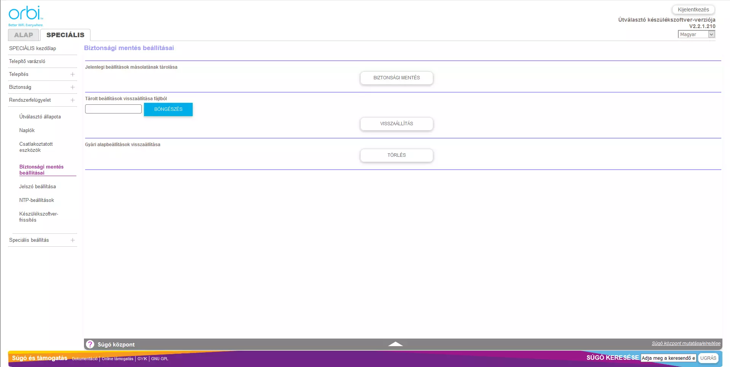Switch to the ALAP tab

click(24, 35)
